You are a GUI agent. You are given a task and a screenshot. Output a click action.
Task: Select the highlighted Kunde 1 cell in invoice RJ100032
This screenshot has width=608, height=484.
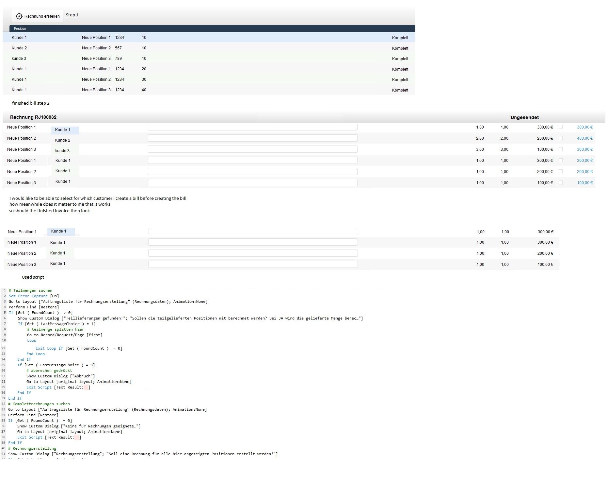click(x=65, y=130)
